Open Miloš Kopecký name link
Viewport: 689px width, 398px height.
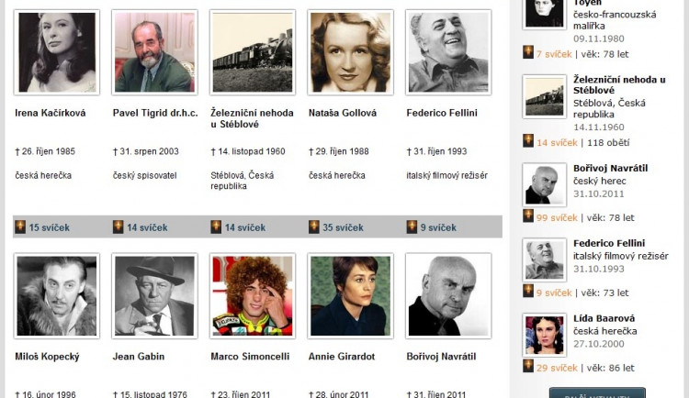pos(47,357)
